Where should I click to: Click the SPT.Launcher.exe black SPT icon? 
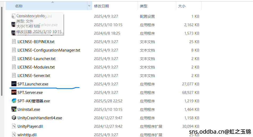coord(14,84)
